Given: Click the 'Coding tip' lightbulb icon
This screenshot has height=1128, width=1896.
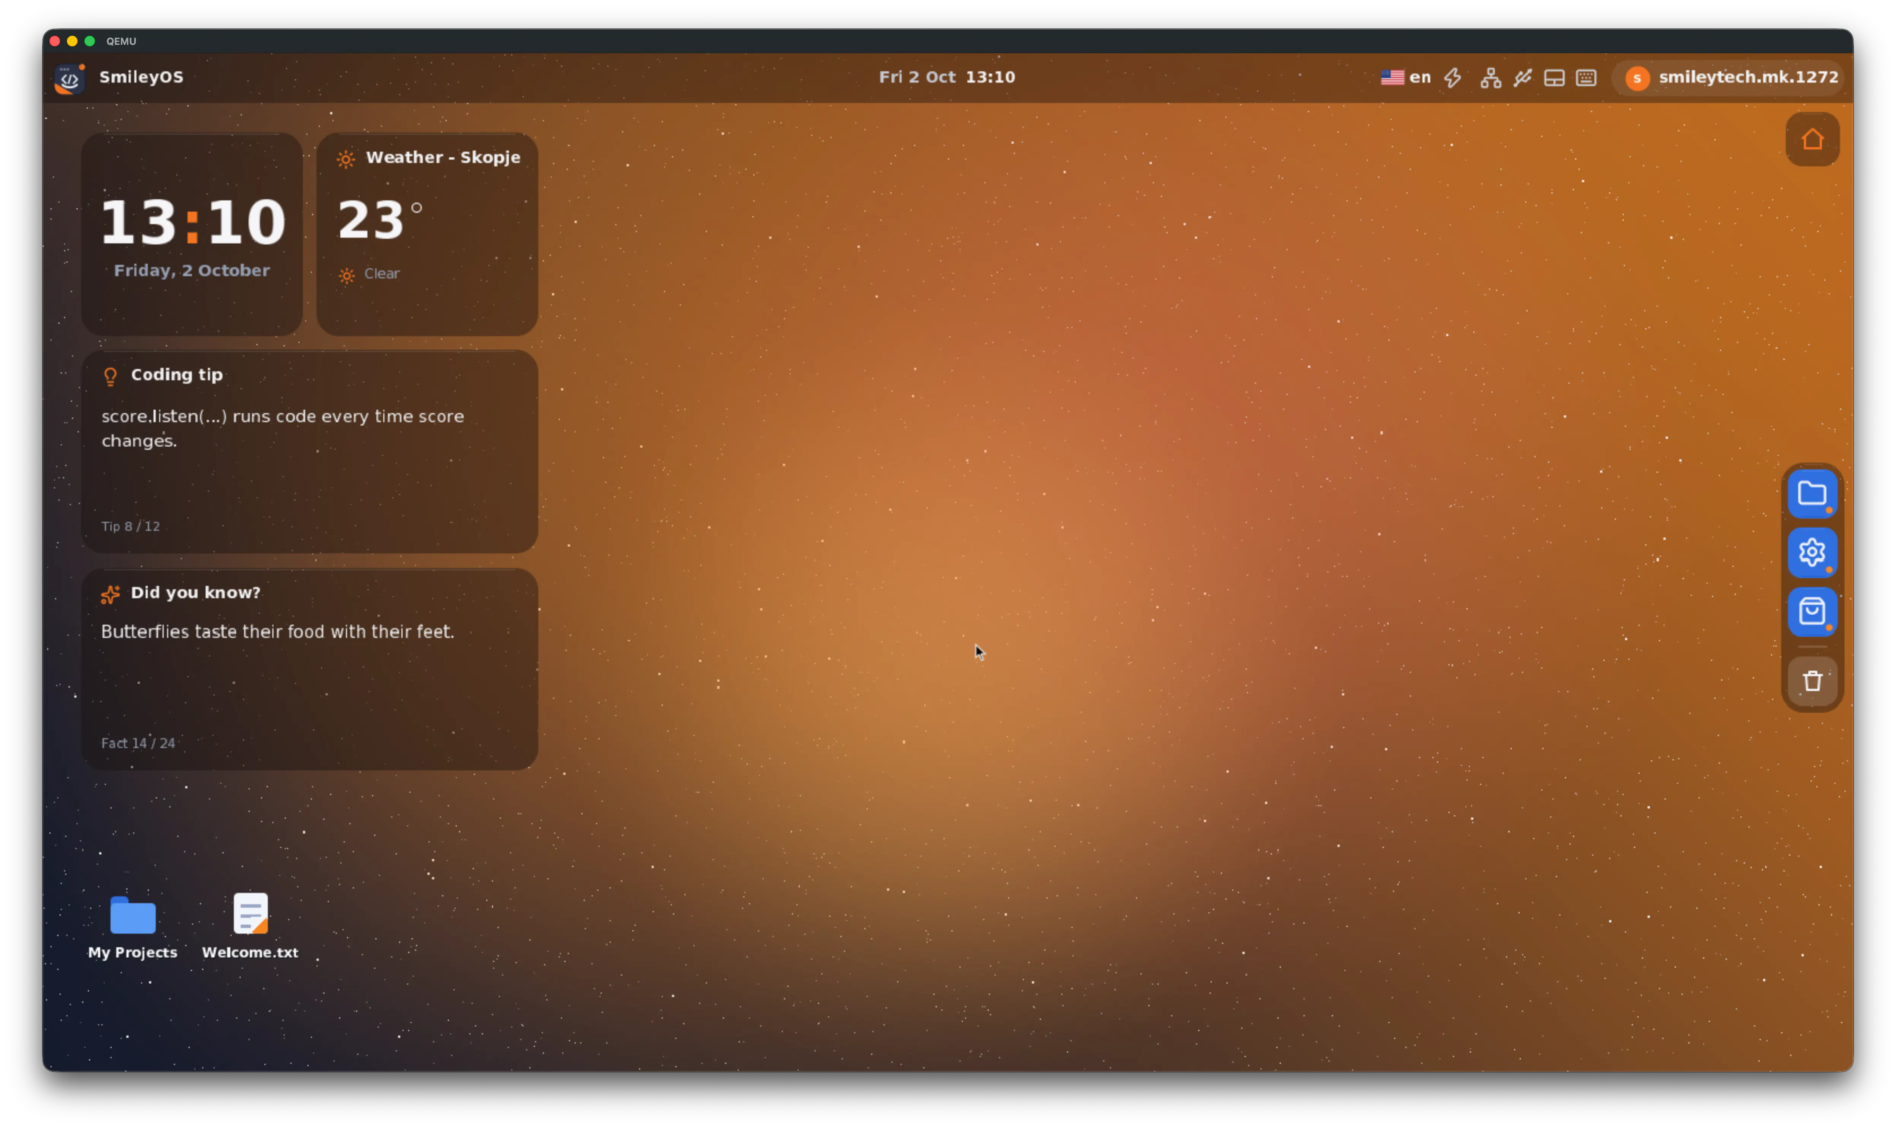Looking at the screenshot, I should [110, 376].
